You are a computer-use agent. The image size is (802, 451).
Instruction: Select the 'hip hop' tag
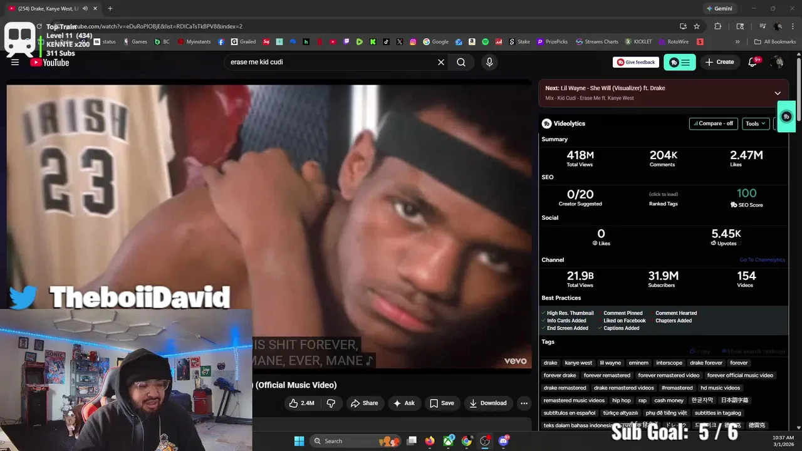[622, 400]
